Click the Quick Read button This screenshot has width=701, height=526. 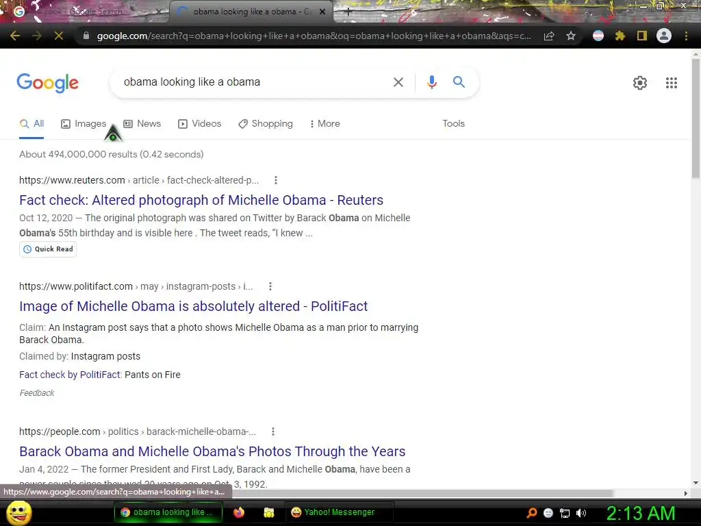pos(48,249)
